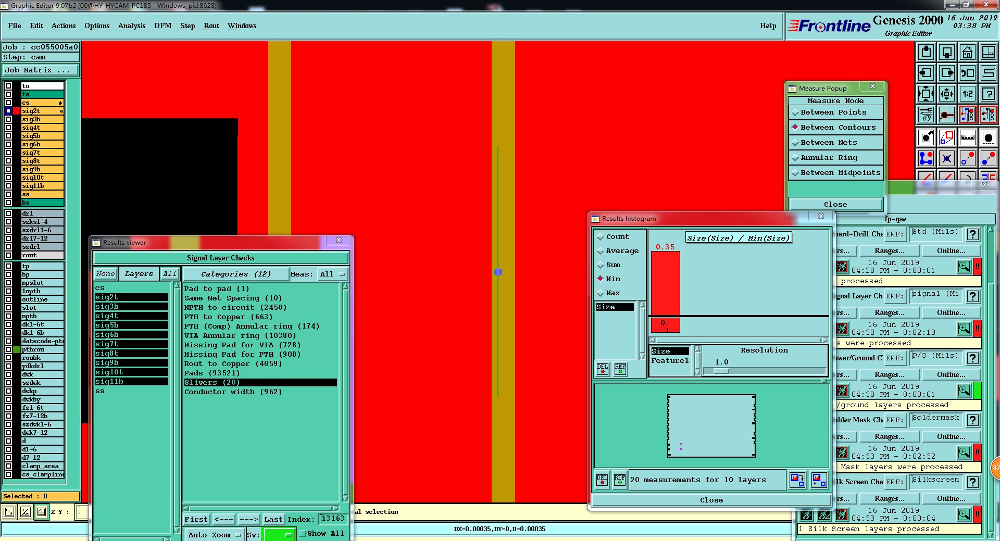This screenshot has width=1000, height=541.
Task: Click Close in the Measure Popup
Action: point(835,205)
